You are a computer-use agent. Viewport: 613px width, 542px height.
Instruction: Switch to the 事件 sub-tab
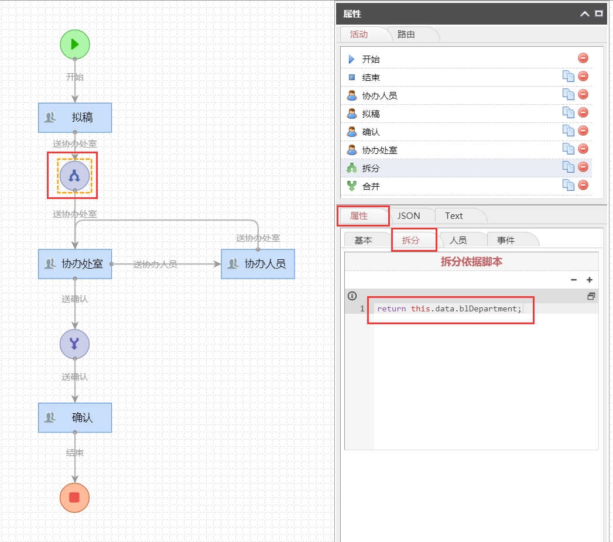[x=506, y=241]
